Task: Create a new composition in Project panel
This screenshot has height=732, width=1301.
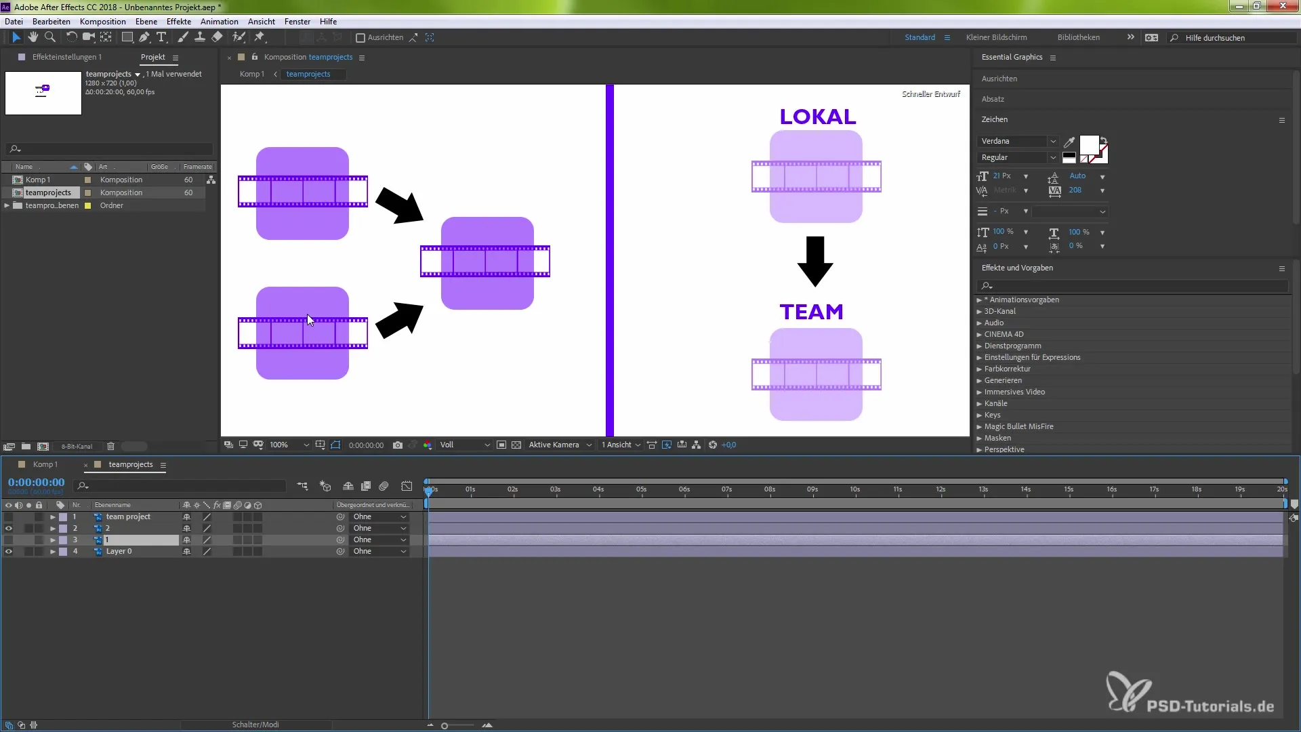Action: pyautogui.click(x=43, y=447)
